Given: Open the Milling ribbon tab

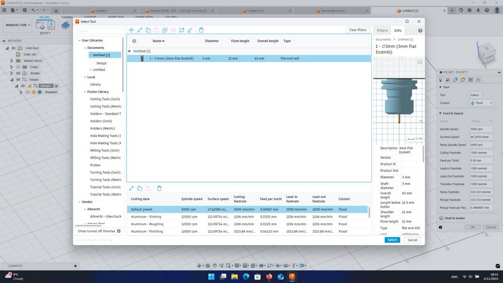Looking at the screenshot, I should click(44, 17).
